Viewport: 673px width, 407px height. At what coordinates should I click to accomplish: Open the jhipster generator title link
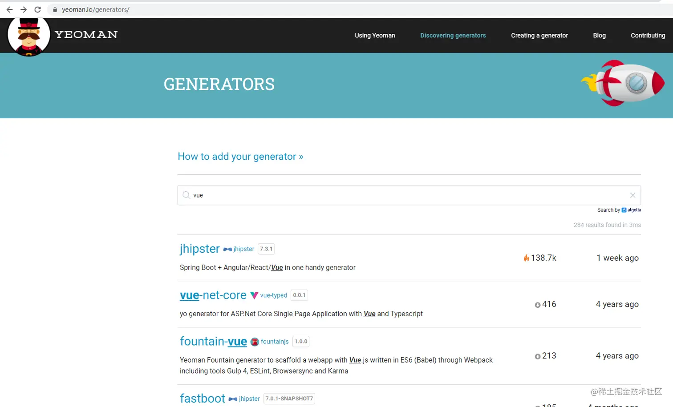(x=199, y=249)
